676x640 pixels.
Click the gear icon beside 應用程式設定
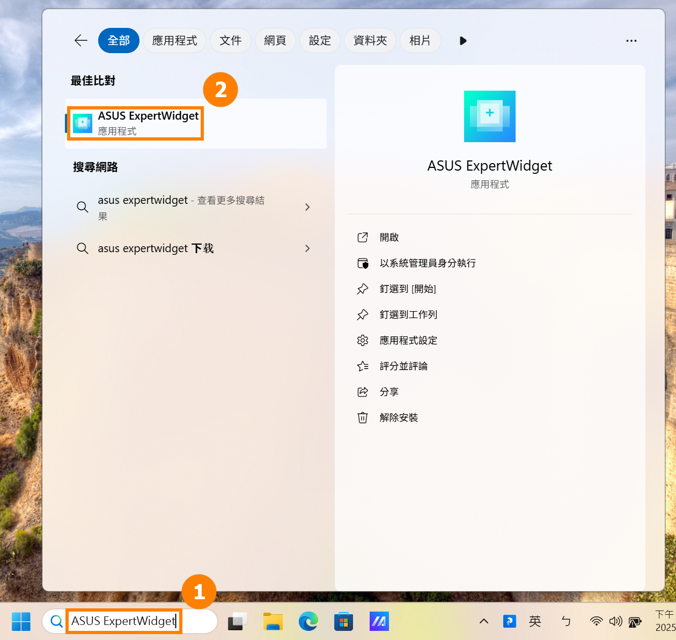coord(363,340)
